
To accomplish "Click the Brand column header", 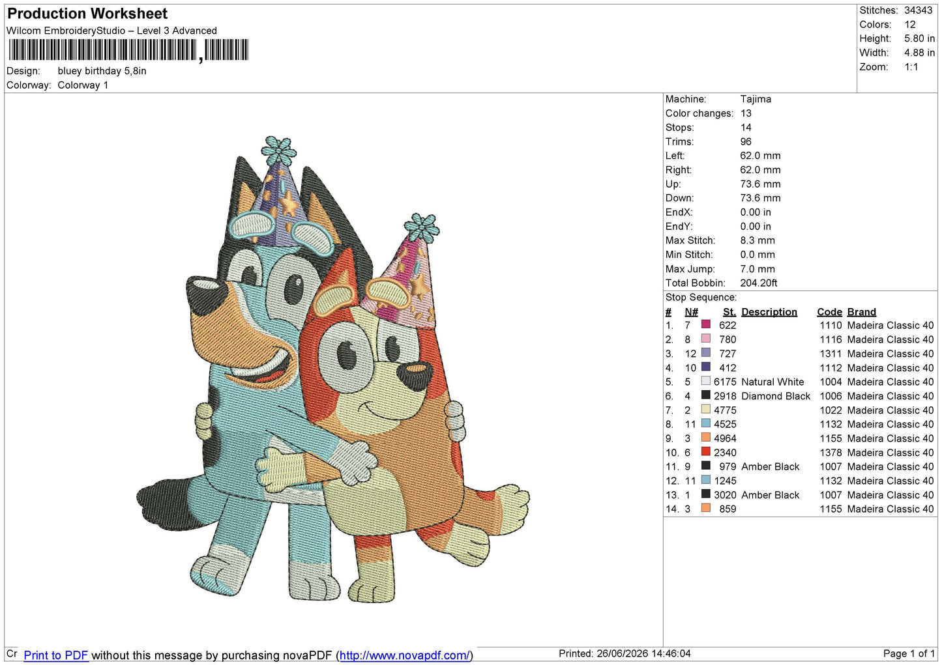I will point(862,312).
